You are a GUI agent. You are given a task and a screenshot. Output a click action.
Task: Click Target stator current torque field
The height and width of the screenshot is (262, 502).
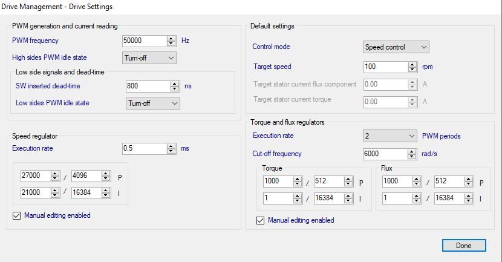pyautogui.click(x=386, y=102)
